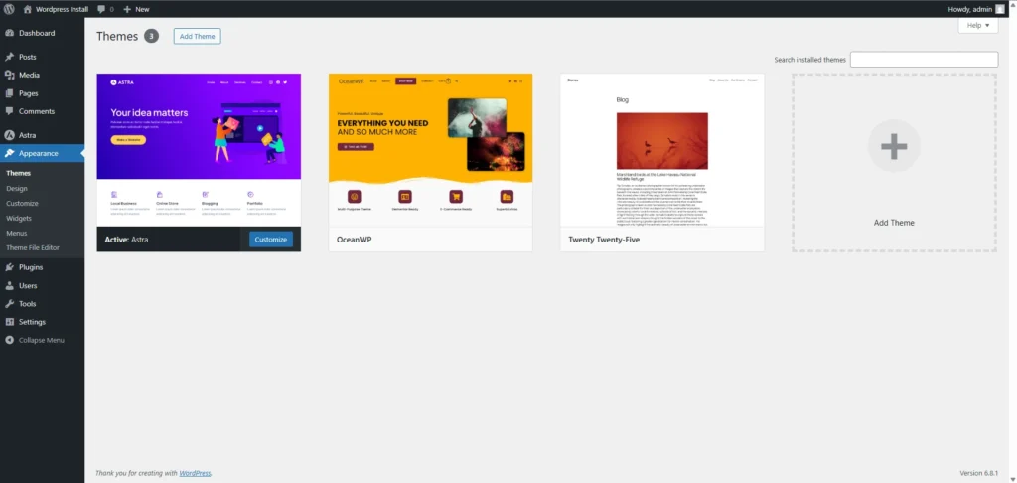Open the Howdy, admin account menu

coord(975,9)
